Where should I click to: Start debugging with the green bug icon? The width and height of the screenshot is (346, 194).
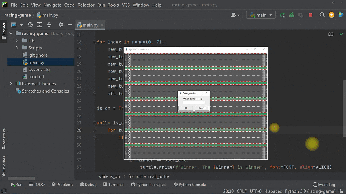[292, 15]
